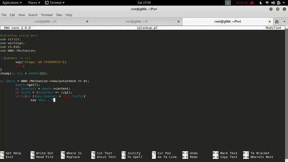Click the Go To Line shortcut label
Viewport: 288px width, 162px height.
(167, 157)
